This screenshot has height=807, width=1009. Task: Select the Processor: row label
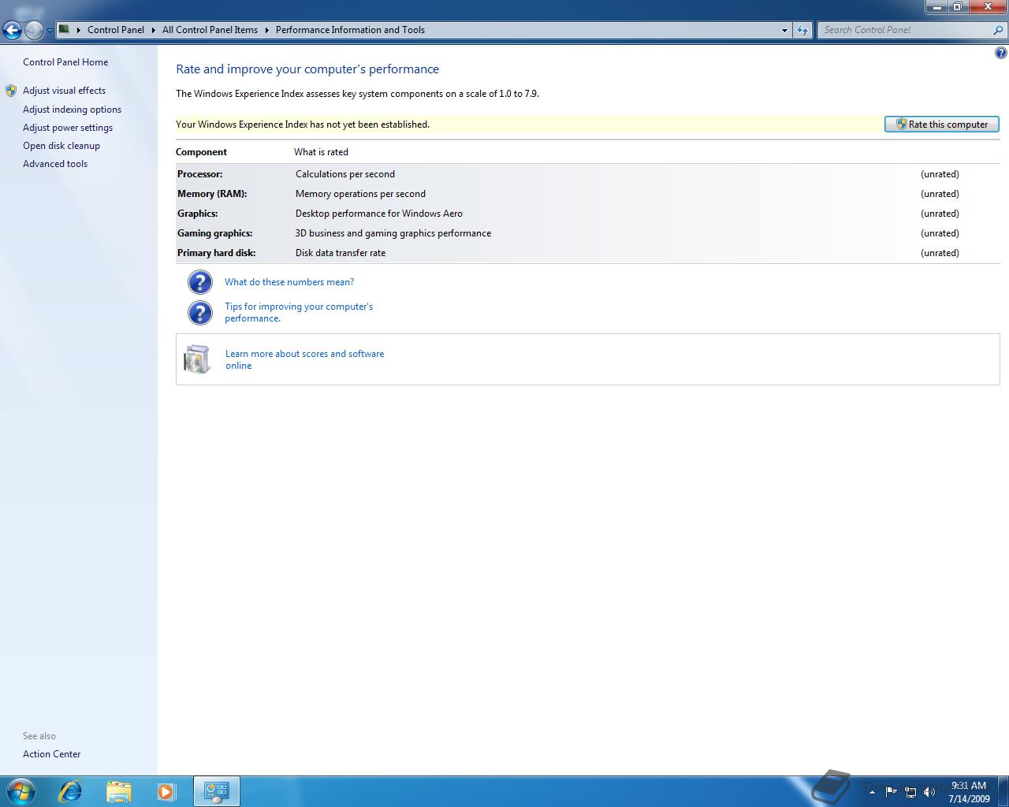point(199,174)
